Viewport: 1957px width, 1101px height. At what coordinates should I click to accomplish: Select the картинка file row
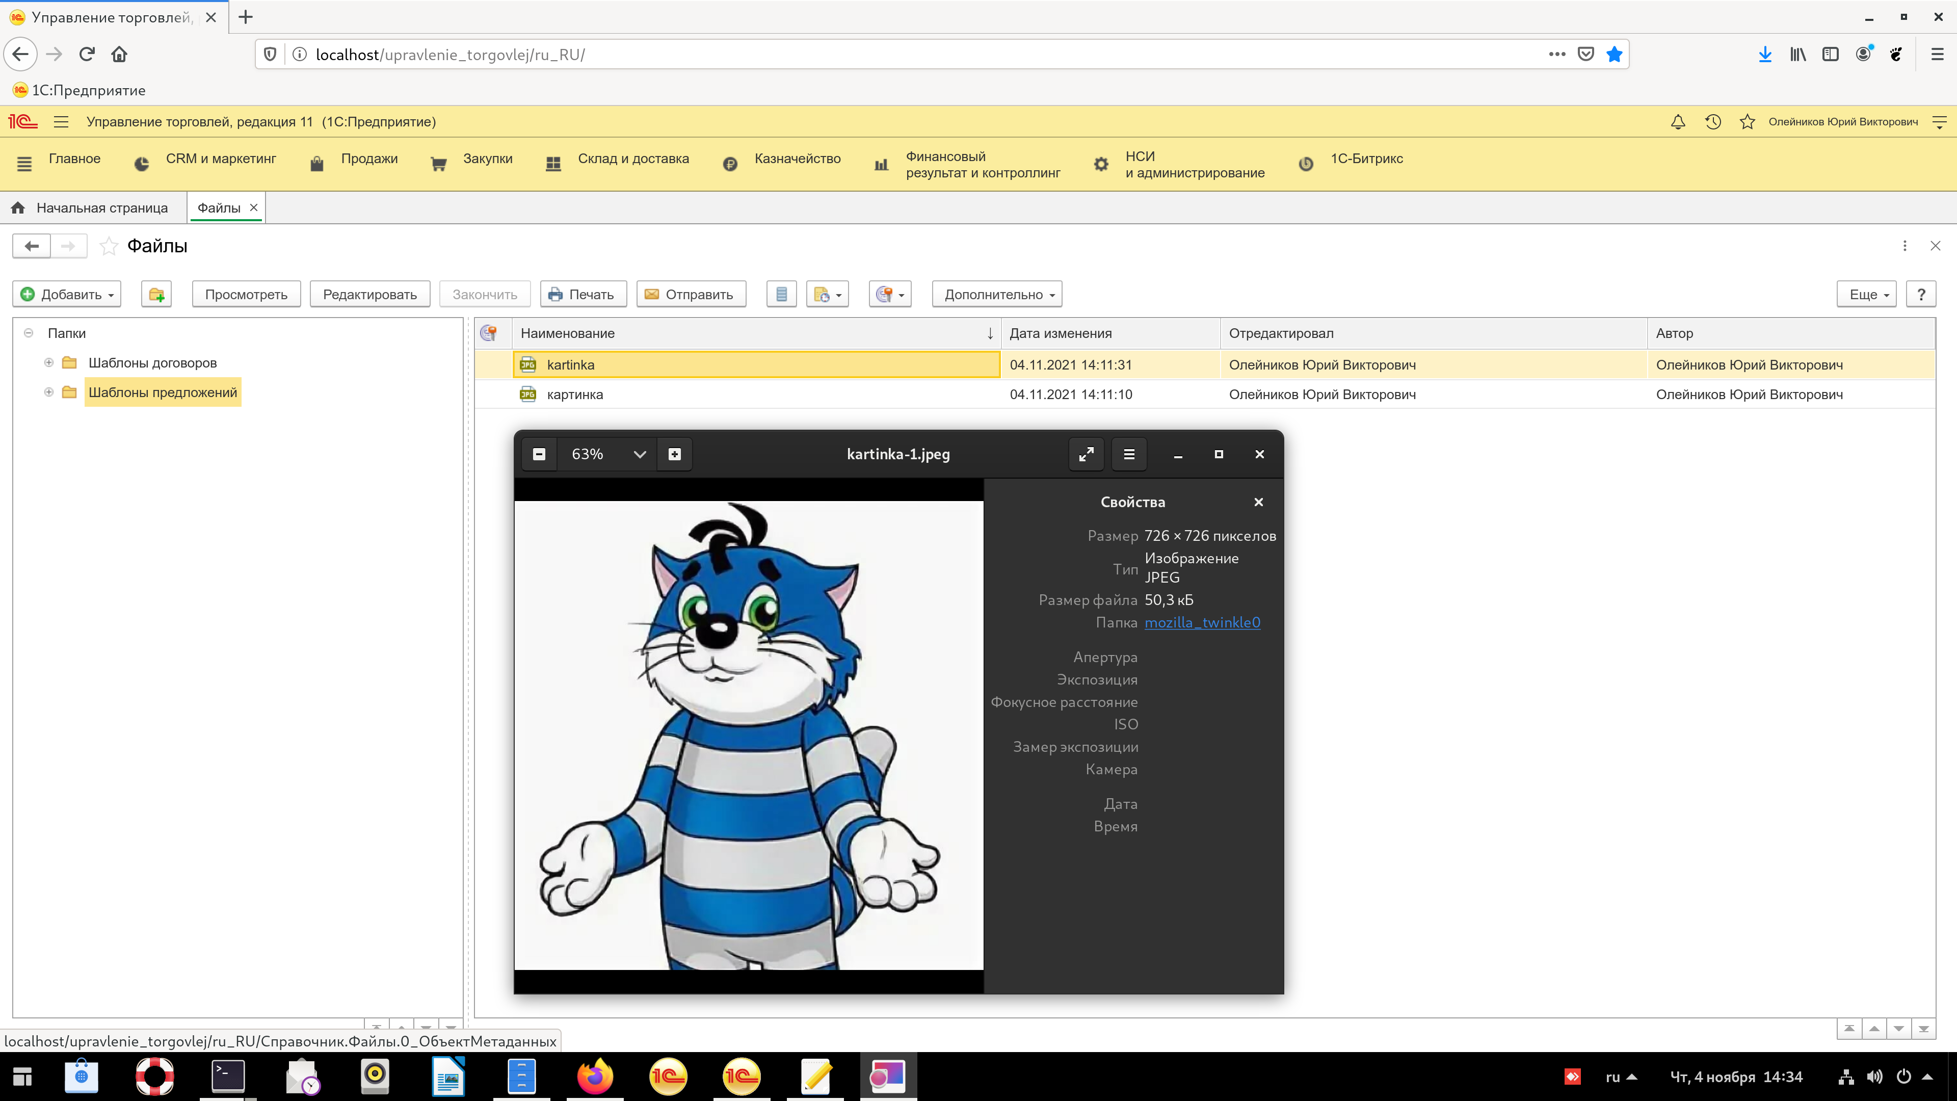[574, 395]
